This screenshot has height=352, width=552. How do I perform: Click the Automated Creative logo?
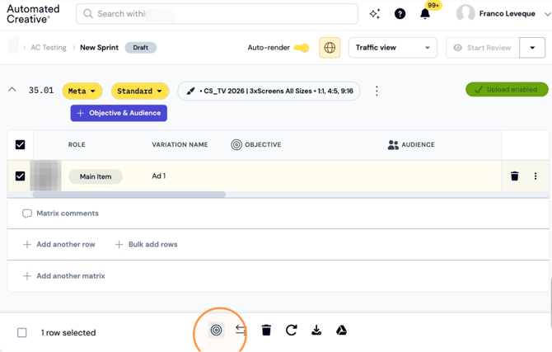pyautogui.click(x=33, y=14)
